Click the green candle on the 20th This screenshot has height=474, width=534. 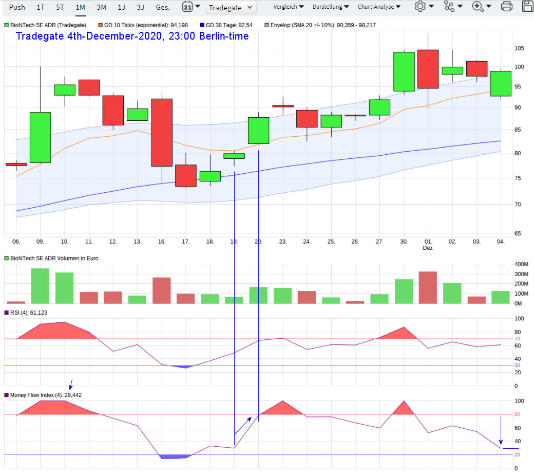258,131
